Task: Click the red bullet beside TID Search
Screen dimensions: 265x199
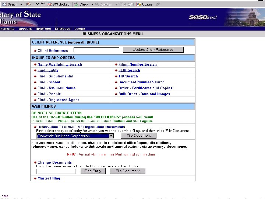Action: [116, 76]
